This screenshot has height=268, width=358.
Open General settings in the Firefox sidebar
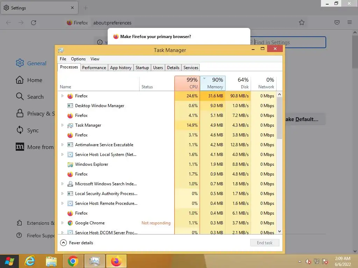[31, 63]
